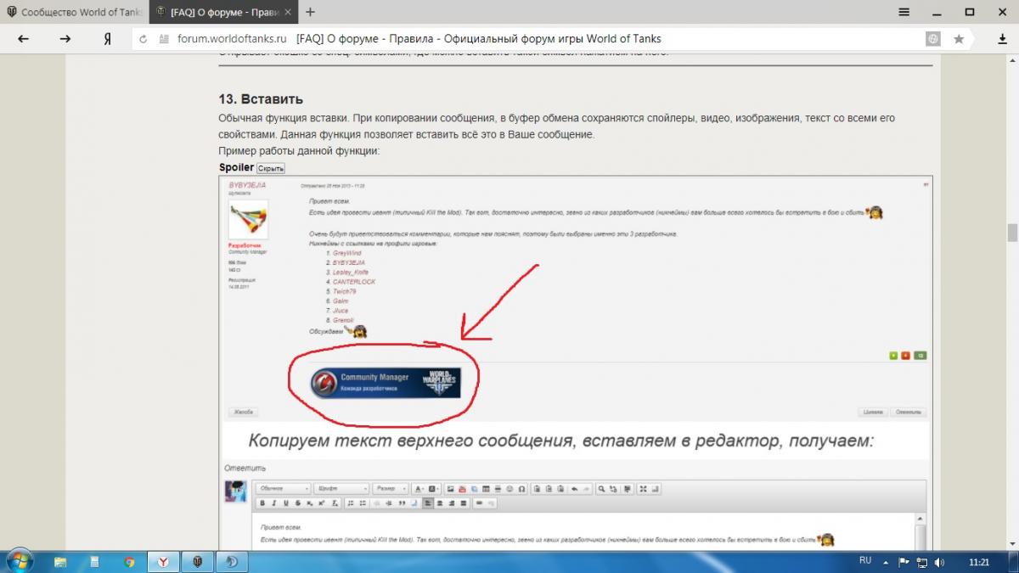The width and height of the screenshot is (1019, 573).
Task: Click the Spoiler label text
Action: 236,167
